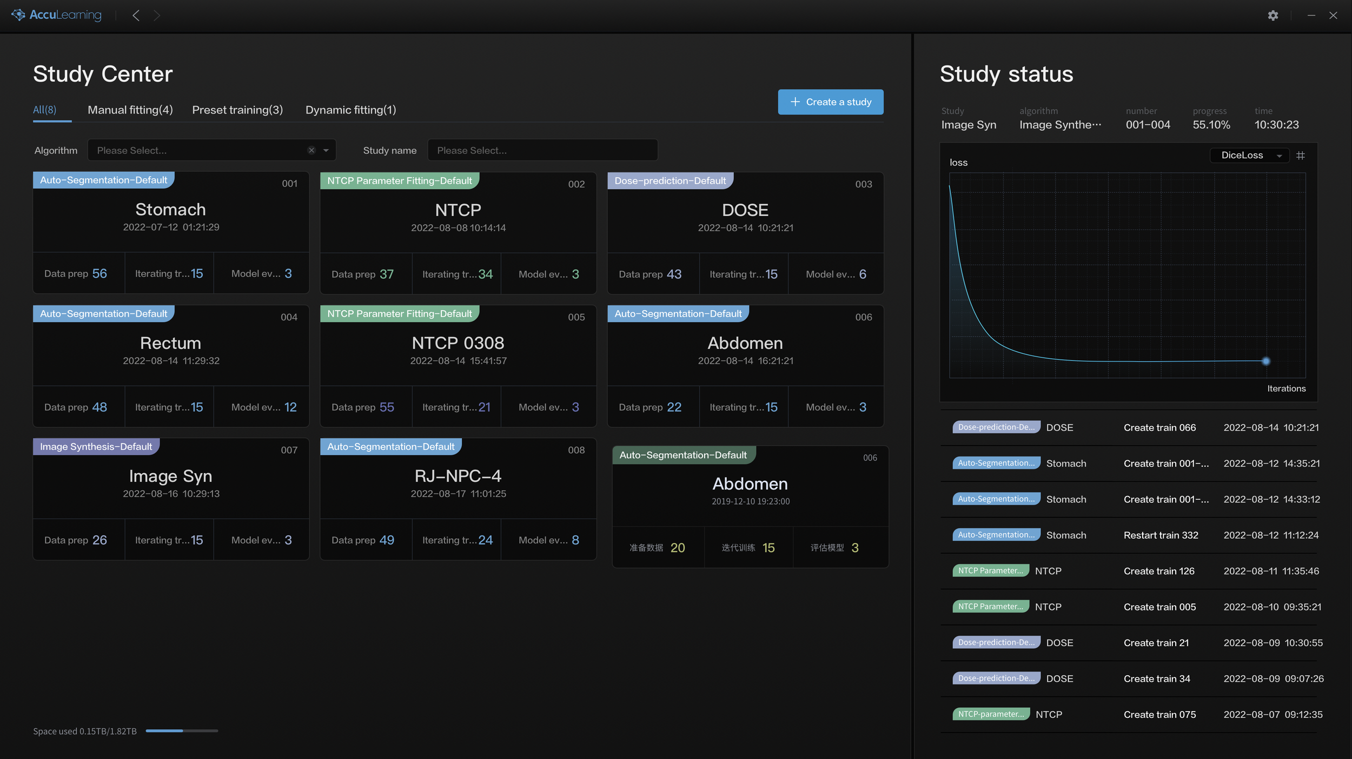The height and width of the screenshot is (759, 1352).
Task: Switch to the Preset training tab
Action: click(x=237, y=110)
